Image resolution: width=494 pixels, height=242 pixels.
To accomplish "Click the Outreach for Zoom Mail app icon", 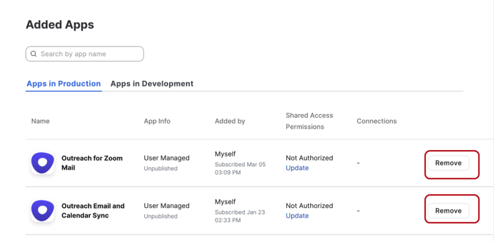I will (43, 163).
